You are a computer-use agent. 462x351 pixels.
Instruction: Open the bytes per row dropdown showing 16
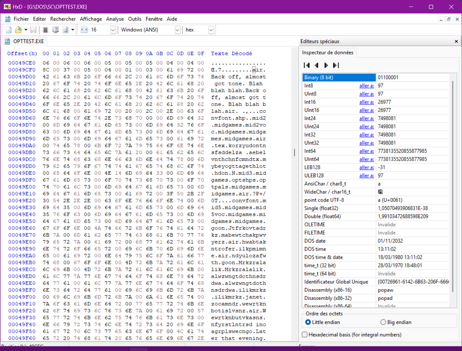coord(113,30)
